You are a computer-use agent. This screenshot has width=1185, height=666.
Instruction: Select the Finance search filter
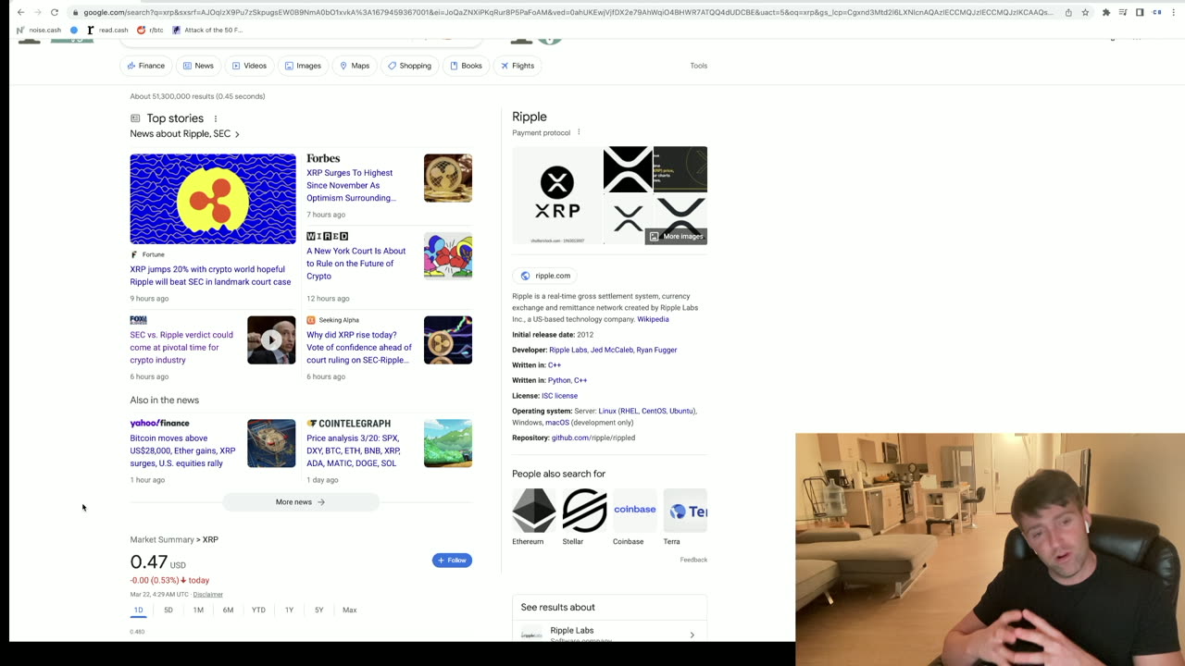146,66
